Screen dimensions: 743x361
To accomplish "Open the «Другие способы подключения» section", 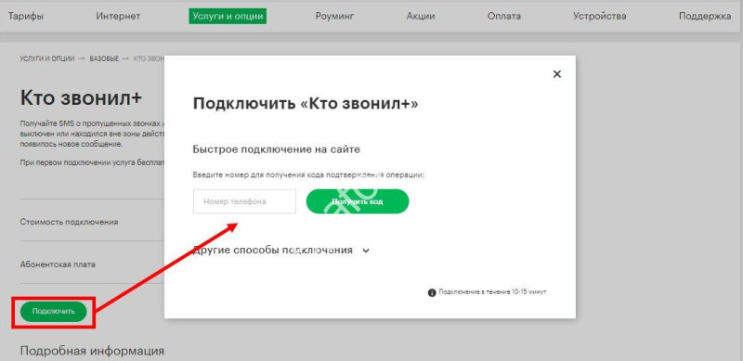I will 272,250.
